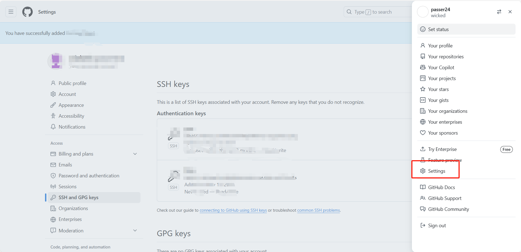Go to Password and authentication settings
Viewport: 521px width, 252px height.
pos(89,176)
